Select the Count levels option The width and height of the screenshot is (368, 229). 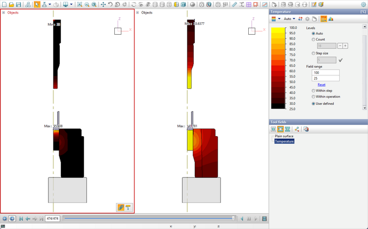pyautogui.click(x=314, y=40)
